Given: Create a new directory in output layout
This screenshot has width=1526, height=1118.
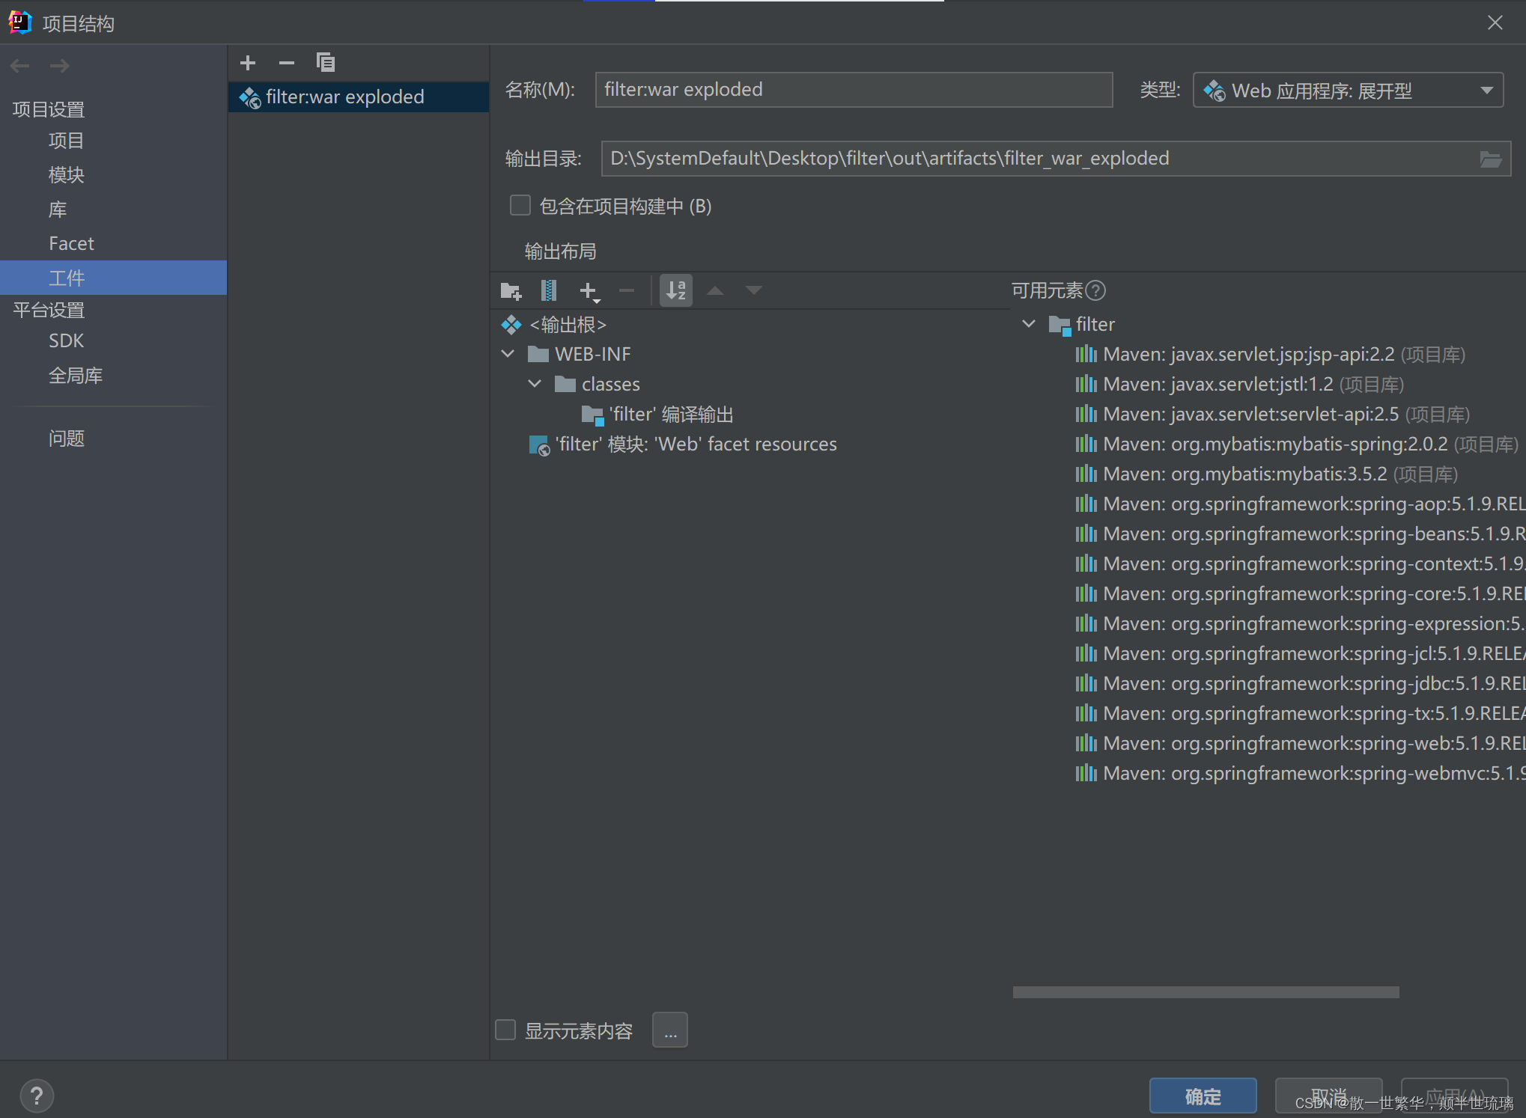Looking at the screenshot, I should pyautogui.click(x=511, y=290).
